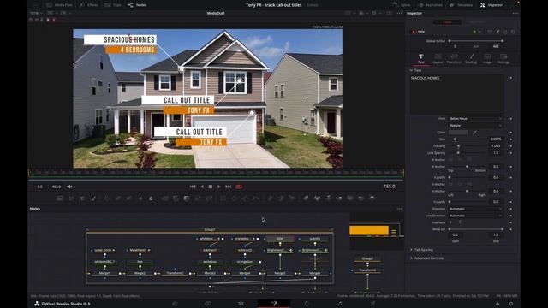Image resolution: width=548 pixels, height=308 pixels.
Task: Open the Metadata panel in top bar
Action: [x=461, y=5]
